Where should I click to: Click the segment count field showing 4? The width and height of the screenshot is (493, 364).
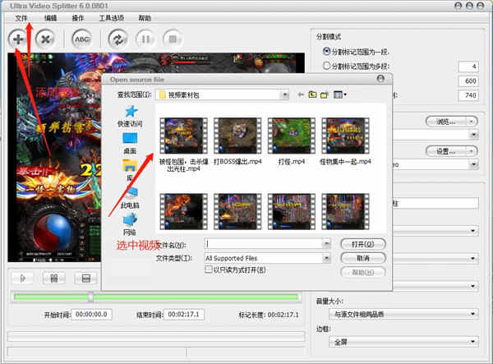pyautogui.click(x=468, y=67)
